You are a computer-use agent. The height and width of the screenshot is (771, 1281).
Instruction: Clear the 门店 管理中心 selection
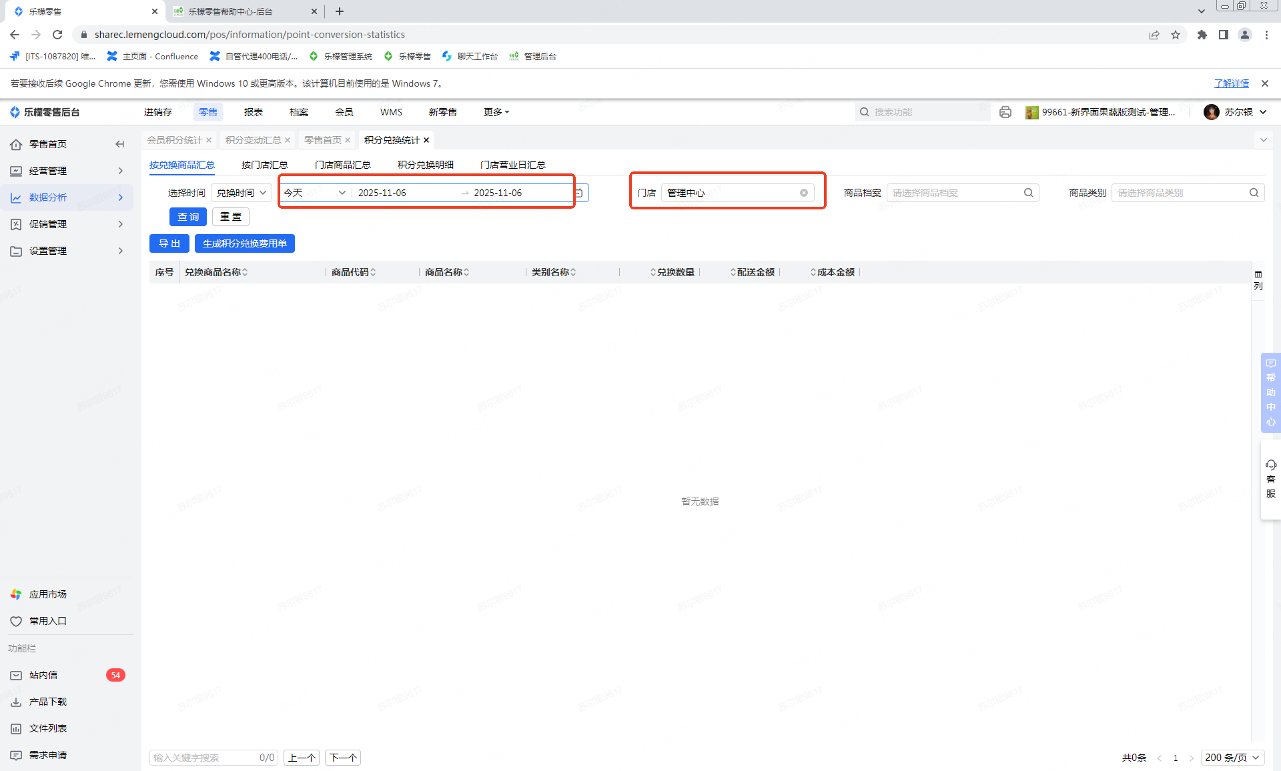804,193
